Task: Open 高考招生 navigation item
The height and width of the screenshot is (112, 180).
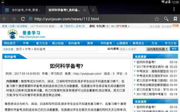Action: coord(138,43)
